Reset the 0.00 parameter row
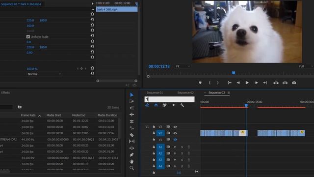The width and height of the screenshot is (314, 177). pos(92,52)
